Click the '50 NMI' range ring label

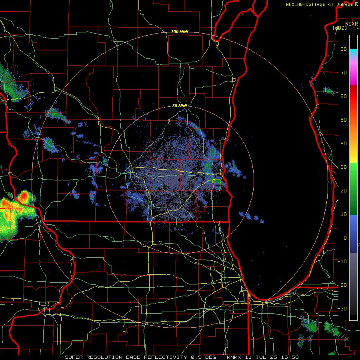(180, 106)
